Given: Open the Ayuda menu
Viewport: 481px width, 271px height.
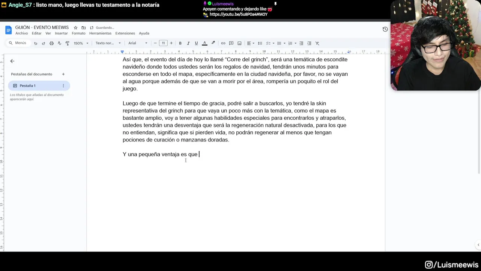Looking at the screenshot, I should coord(144,33).
